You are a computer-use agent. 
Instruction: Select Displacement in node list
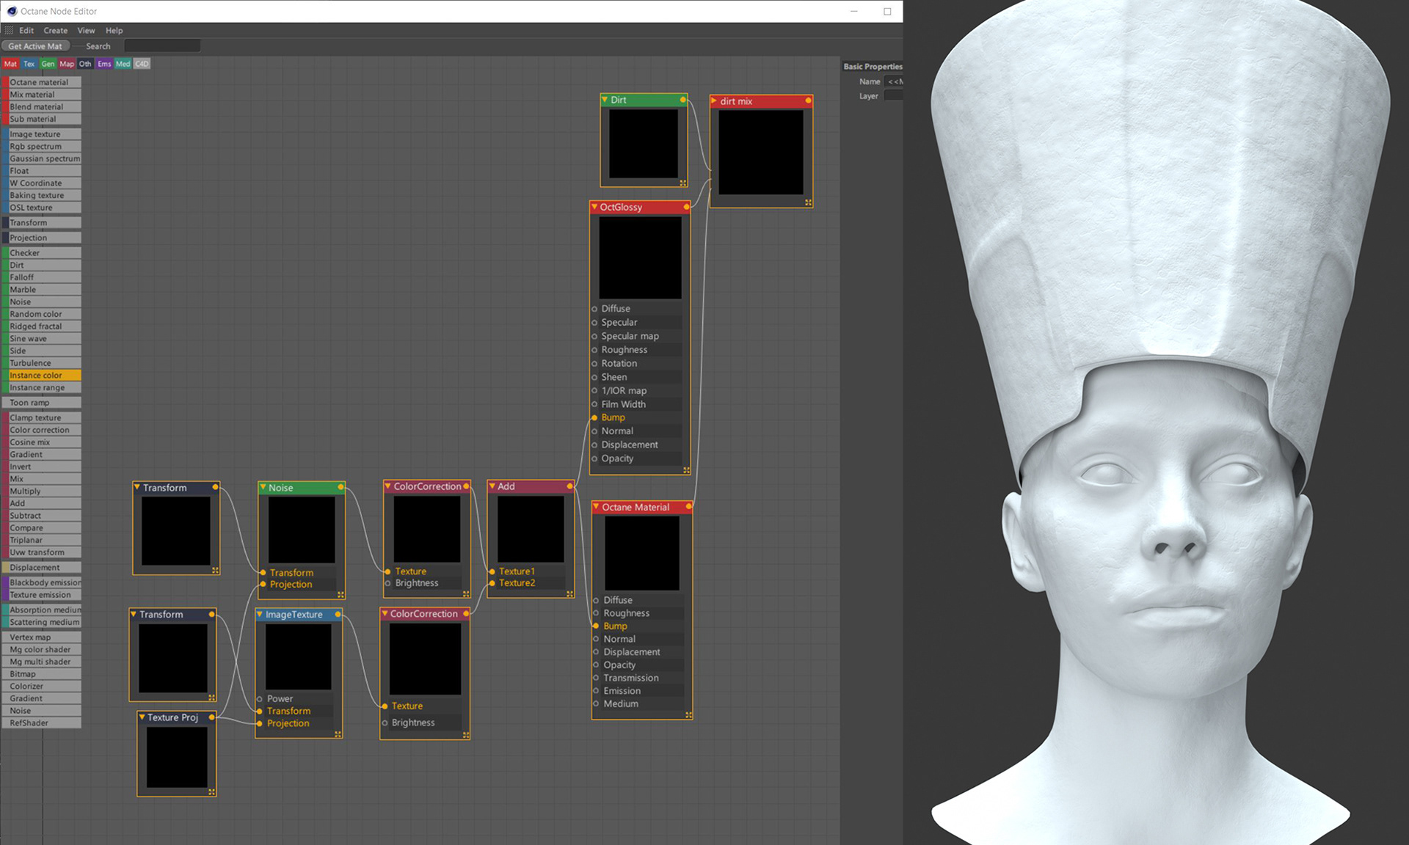pos(41,567)
